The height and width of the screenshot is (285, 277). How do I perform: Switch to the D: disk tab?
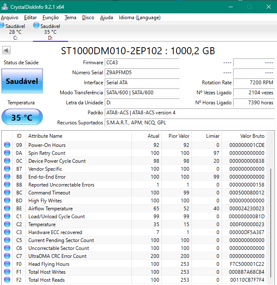(x=50, y=32)
